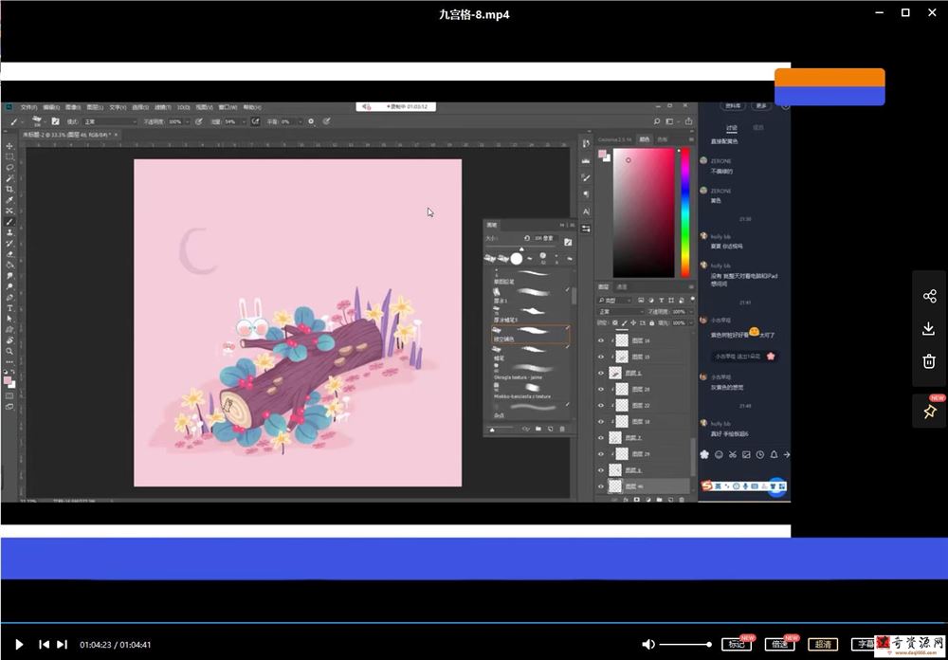948x660 pixels.
Task: Click the hue spectrum slider in Color panel
Action: tap(685, 212)
